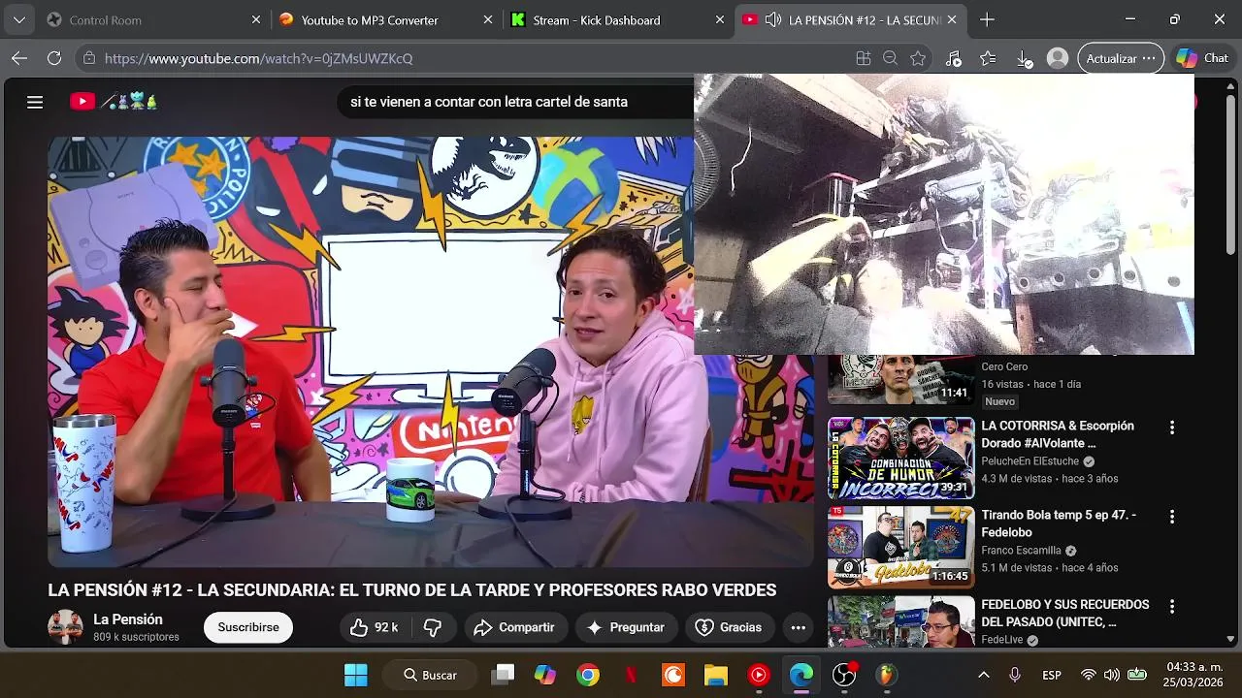Mute audio on LA PENSIÓN tab
Viewport: 1242px width, 698px height.
tap(773, 19)
